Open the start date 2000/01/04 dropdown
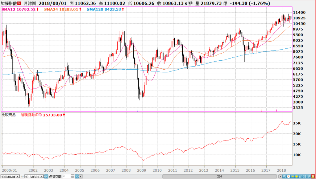Image resolution: width=316 pixels, height=179 pixels. pos(18,177)
